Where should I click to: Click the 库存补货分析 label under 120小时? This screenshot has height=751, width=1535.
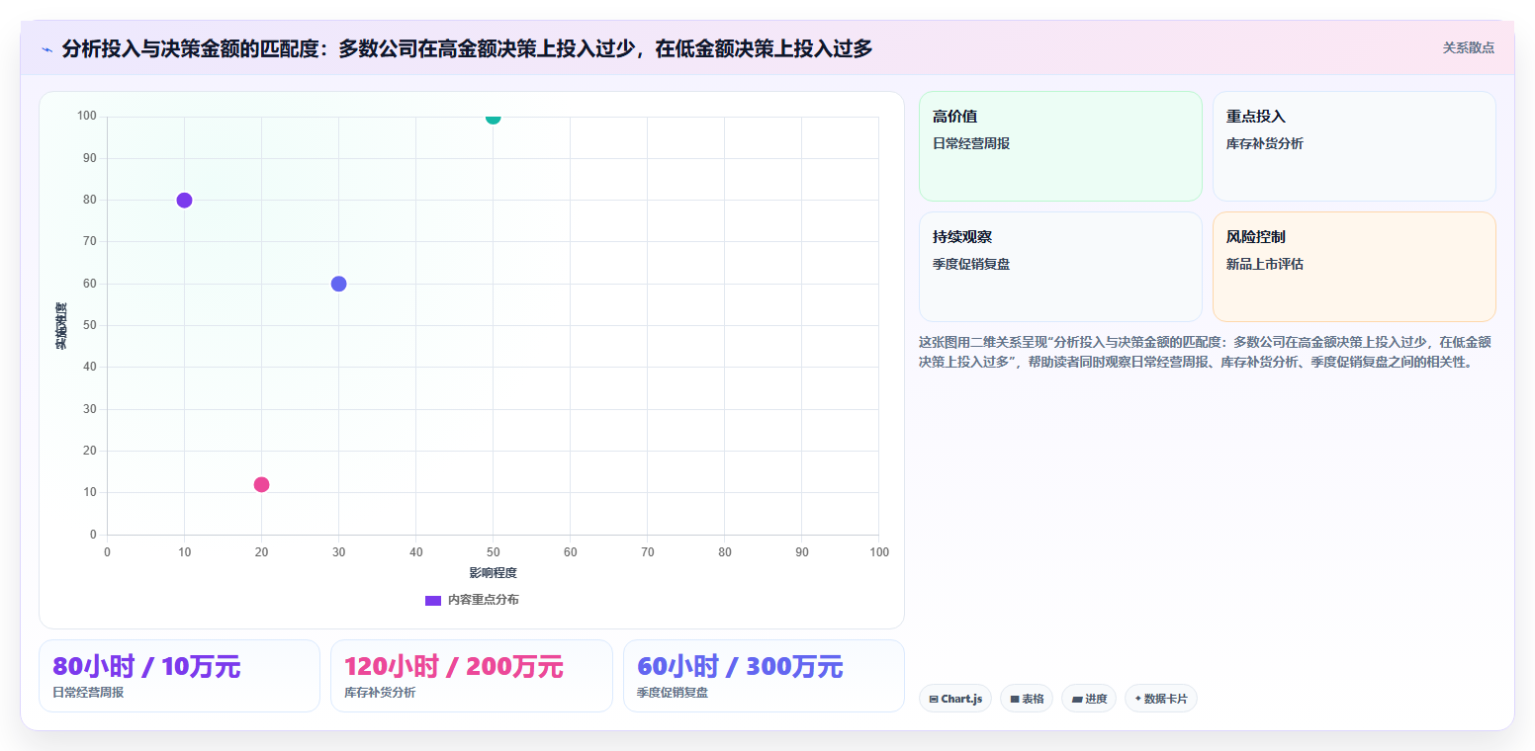point(380,693)
